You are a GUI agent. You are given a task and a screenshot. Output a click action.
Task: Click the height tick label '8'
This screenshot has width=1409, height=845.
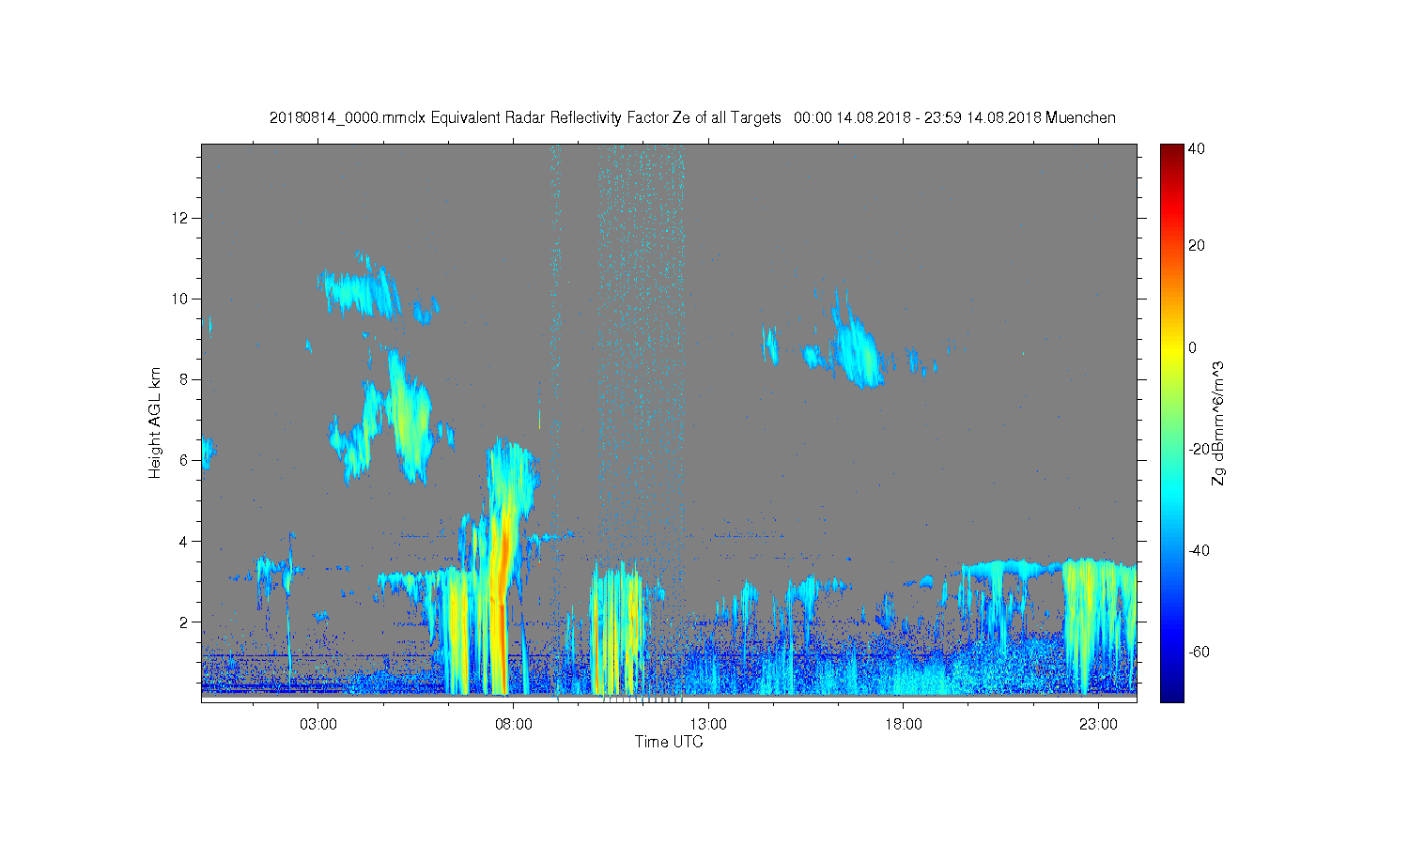[184, 379]
